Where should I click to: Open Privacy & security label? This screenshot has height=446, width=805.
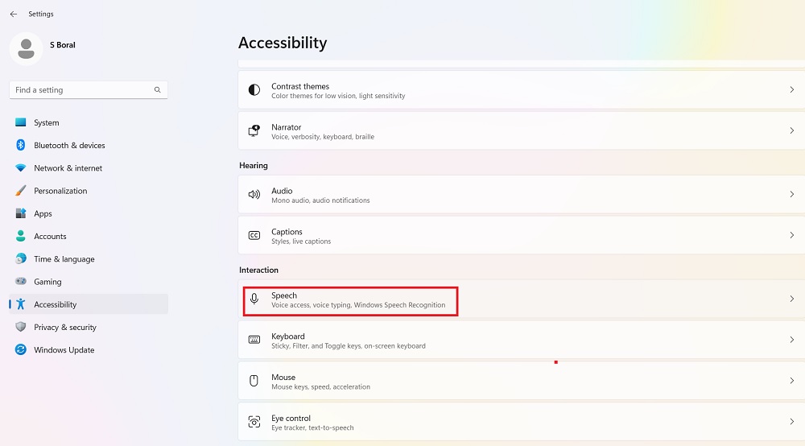pos(65,328)
